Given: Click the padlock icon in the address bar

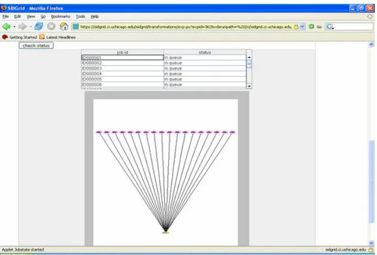Looking at the screenshot, I should click(296, 26).
